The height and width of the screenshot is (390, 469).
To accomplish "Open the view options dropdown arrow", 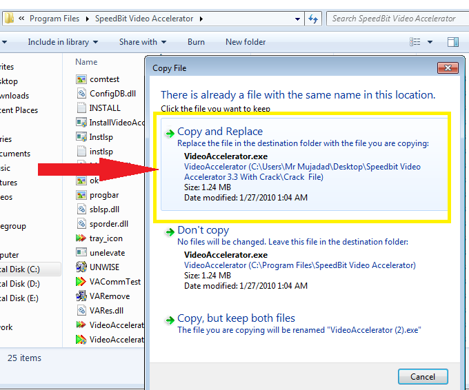I will pyautogui.click(x=430, y=42).
